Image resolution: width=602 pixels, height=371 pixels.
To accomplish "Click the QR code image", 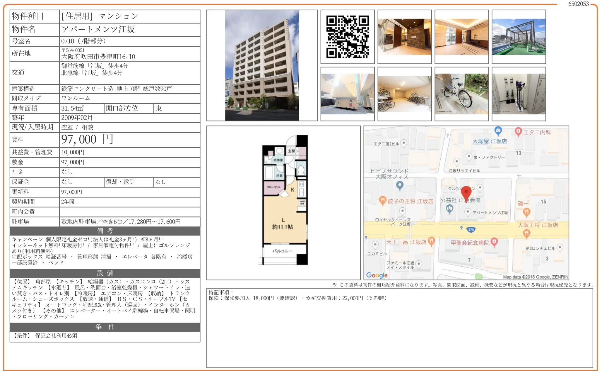I will (348, 37).
